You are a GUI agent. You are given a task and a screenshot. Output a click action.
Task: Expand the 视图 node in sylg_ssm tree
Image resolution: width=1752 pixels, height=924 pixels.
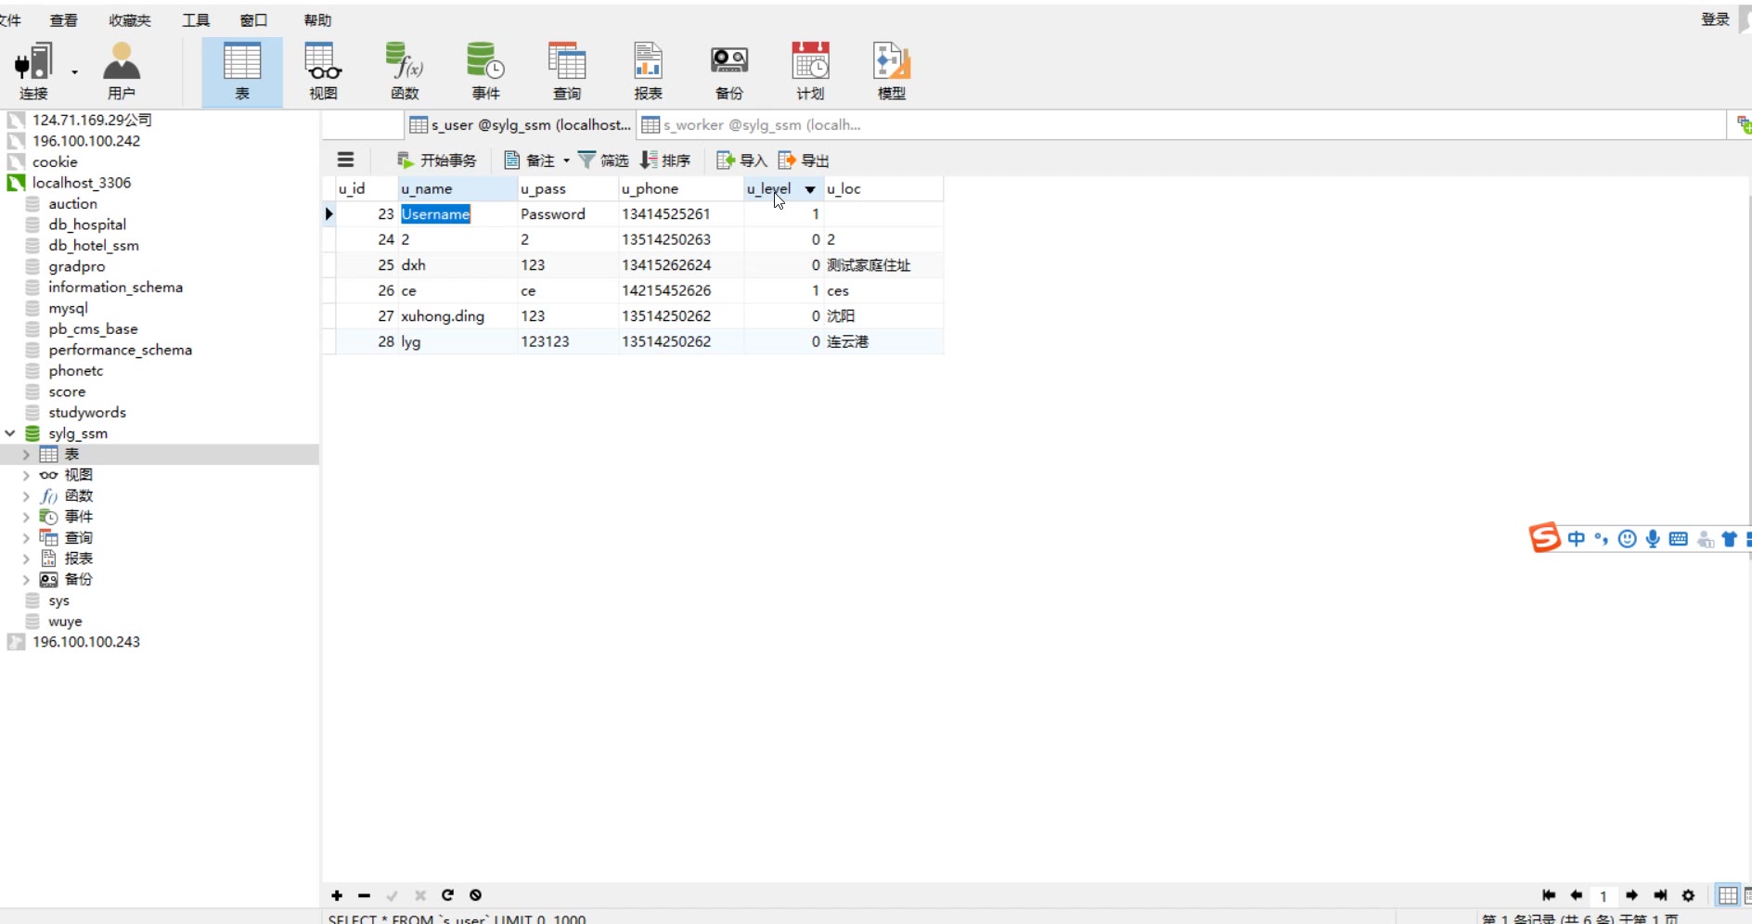coord(26,475)
